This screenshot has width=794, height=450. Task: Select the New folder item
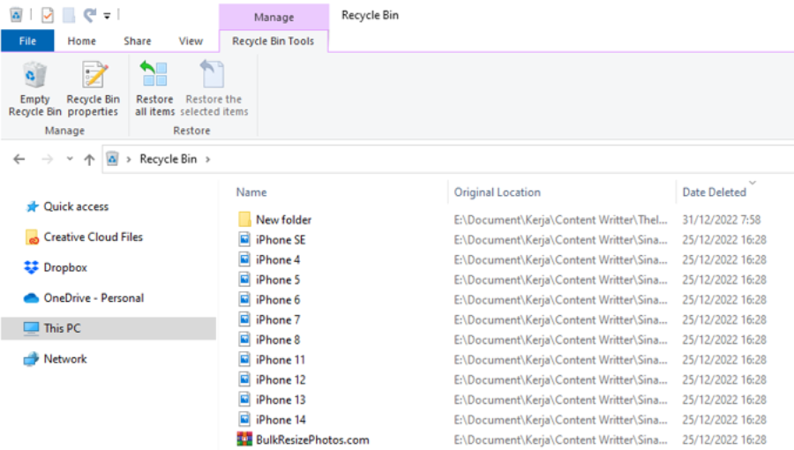point(283,220)
